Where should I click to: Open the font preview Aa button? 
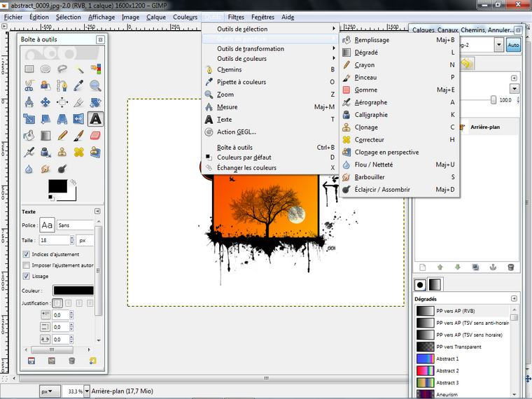point(47,225)
